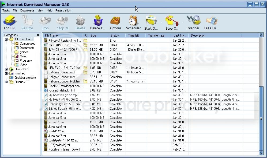Image resolution: width=267 pixels, height=158 pixels.
Task: Sort by the Description column header
Action: pos(215,35)
